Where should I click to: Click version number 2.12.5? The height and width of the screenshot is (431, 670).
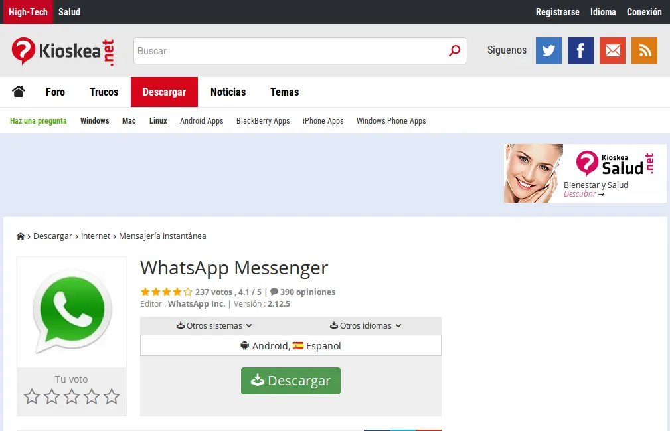point(279,303)
